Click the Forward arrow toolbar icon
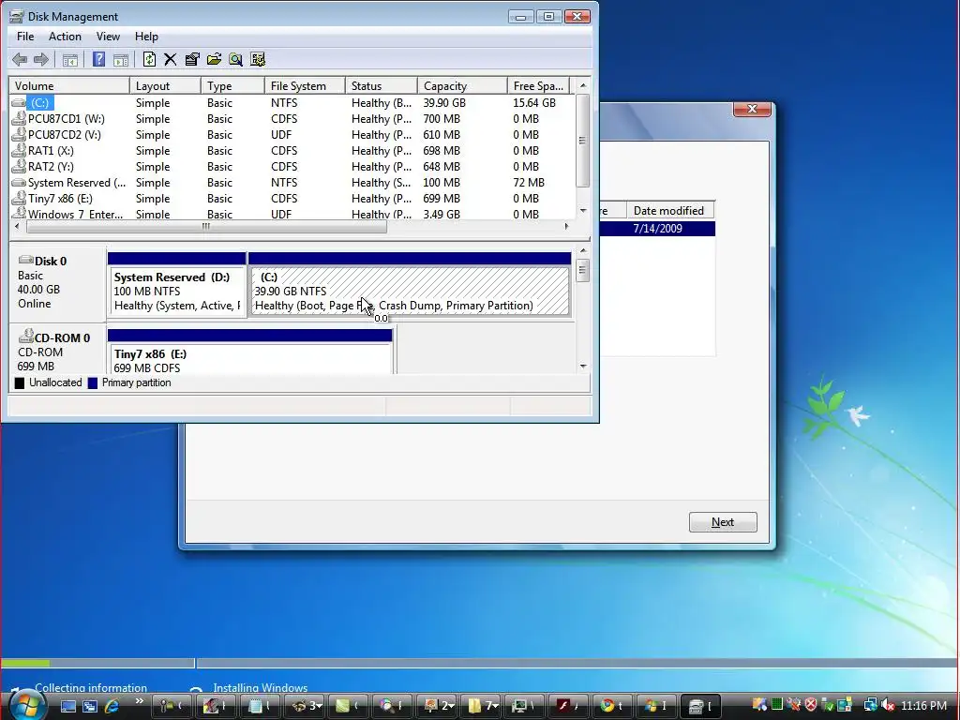The height and width of the screenshot is (720, 960). click(41, 59)
